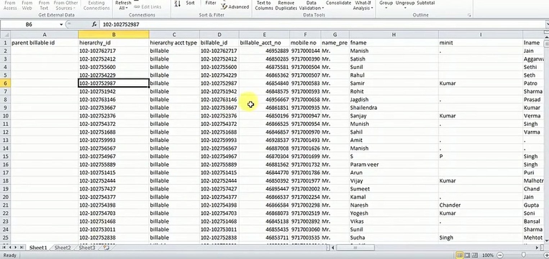
Task: Open the Name Box dropdown arrow
Action: click(61, 24)
